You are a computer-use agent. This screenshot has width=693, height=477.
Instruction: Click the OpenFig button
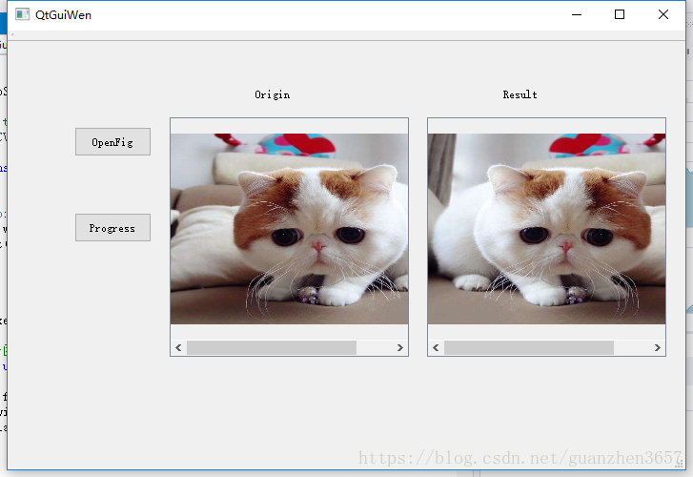tap(112, 142)
